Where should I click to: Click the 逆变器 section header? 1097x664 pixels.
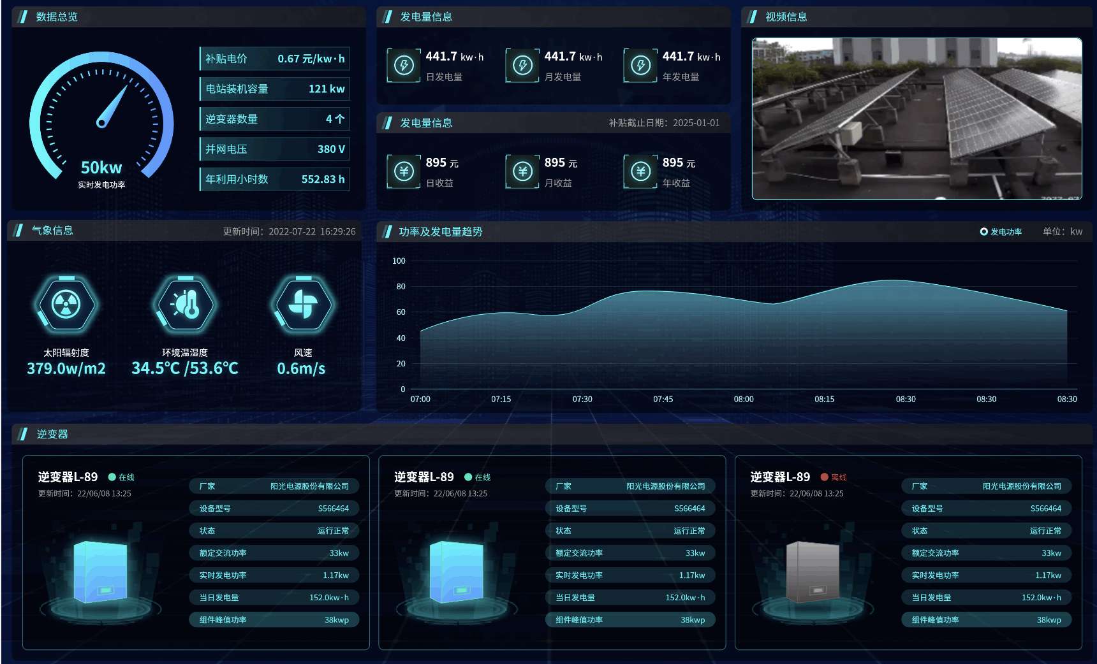click(x=552, y=434)
